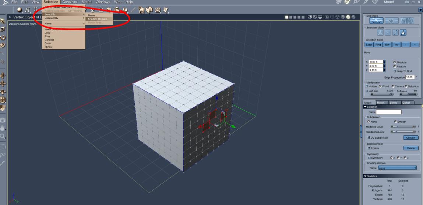Click the Render room paint-roller icon
Image resolution: width=423 pixels, height=205 pixels.
(x=376, y=2)
